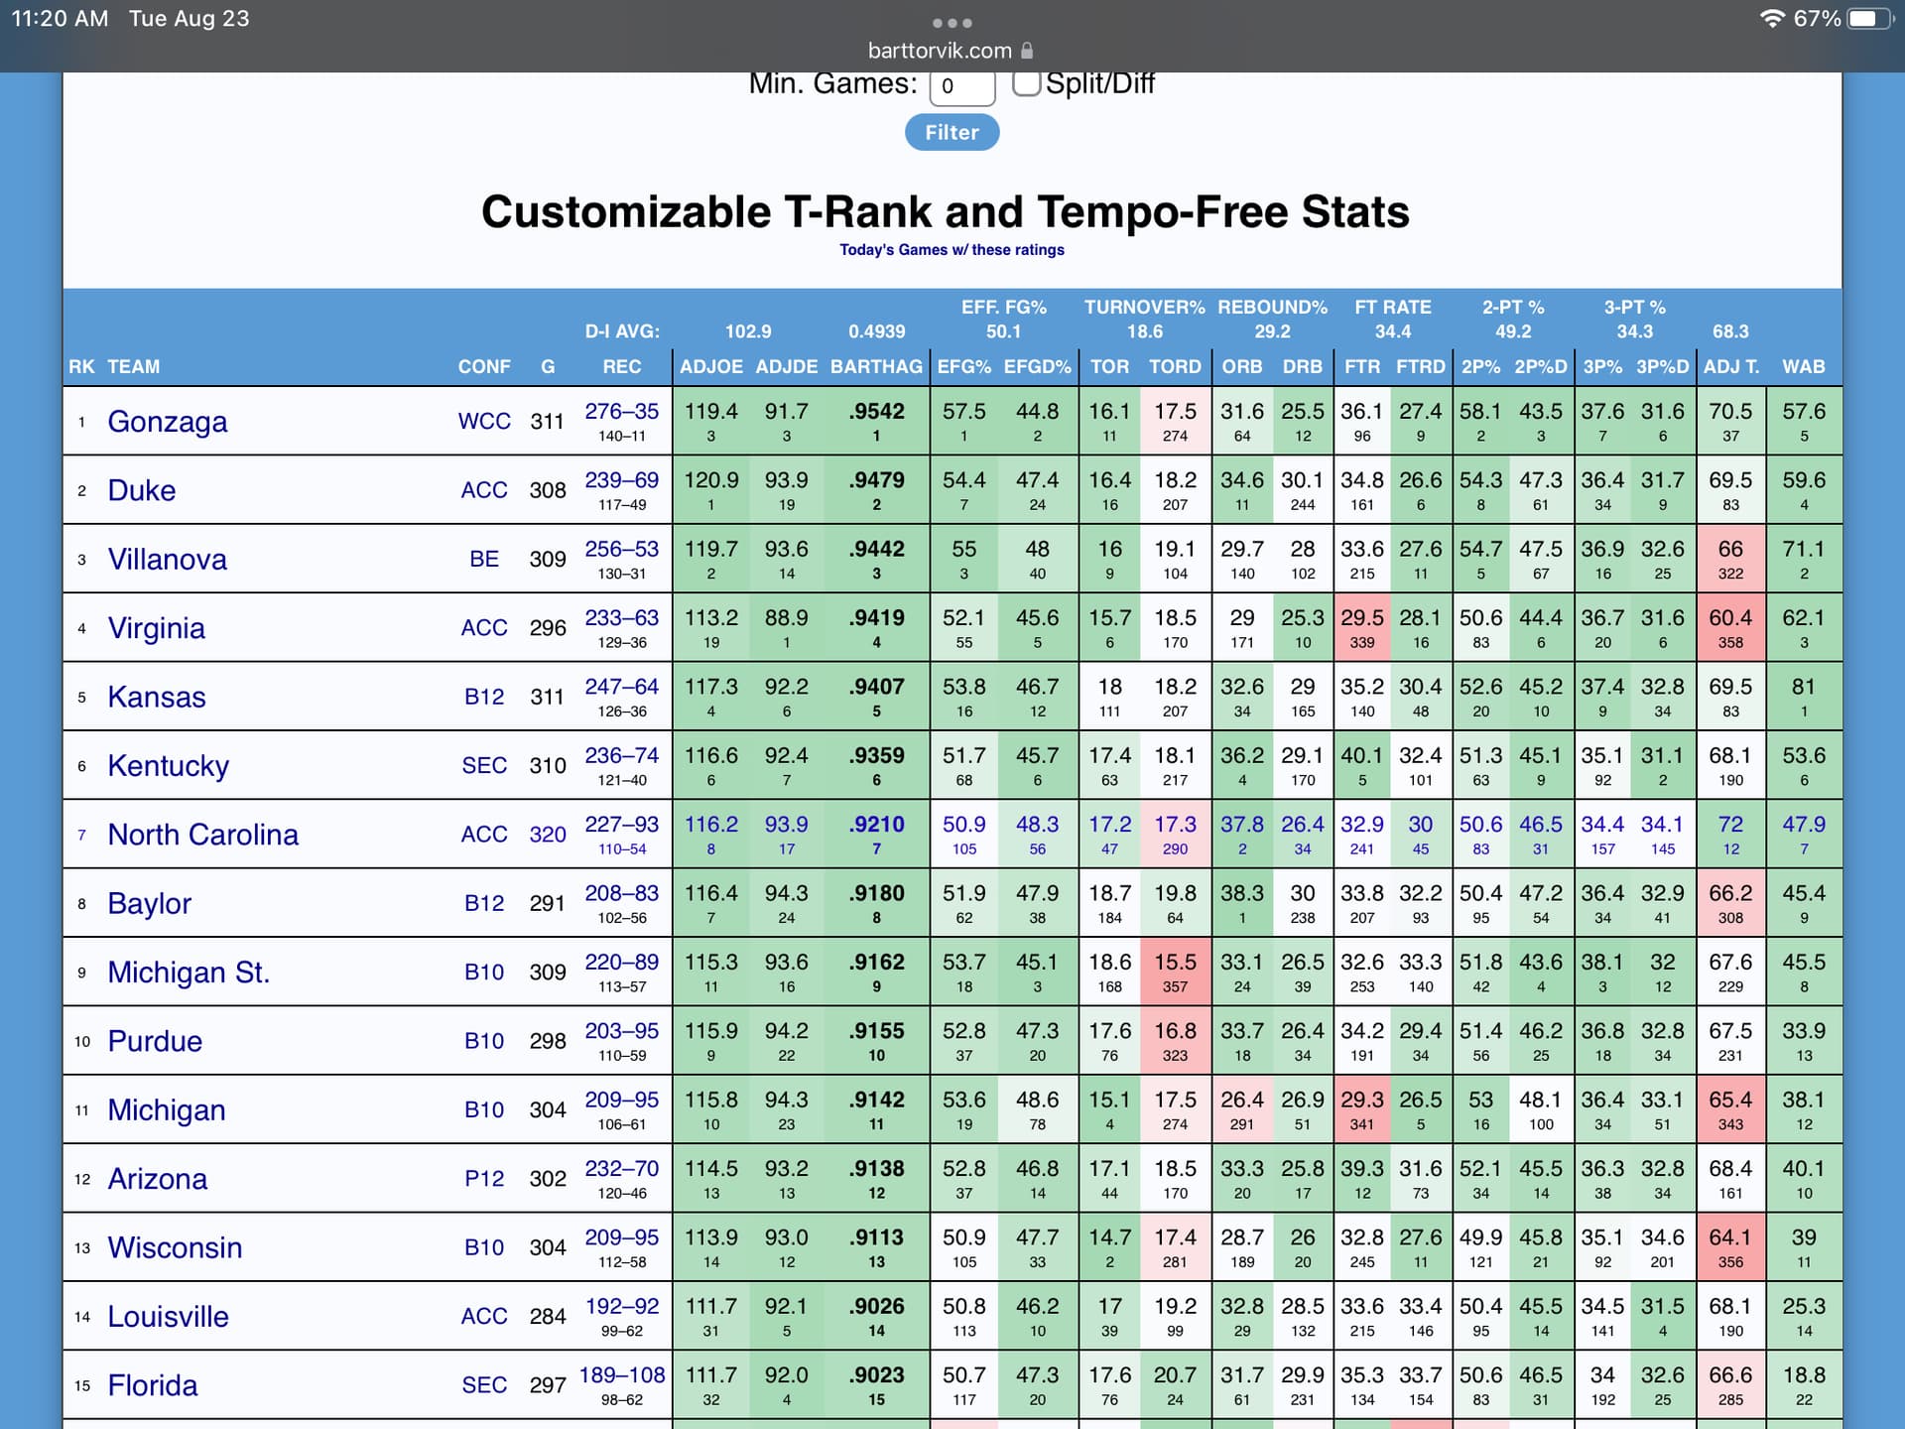Screen dimensions: 1905x1429
Task: Sort by ADJ T. column header
Action: tap(1731, 367)
